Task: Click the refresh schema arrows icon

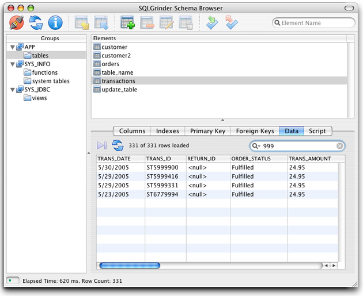Action: 36,22
